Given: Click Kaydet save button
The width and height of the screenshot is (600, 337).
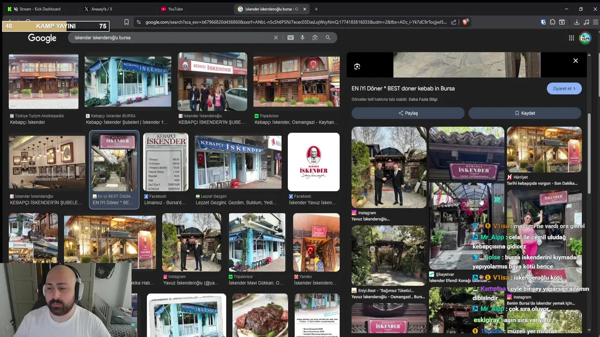Looking at the screenshot, I should pyautogui.click(x=525, y=113).
